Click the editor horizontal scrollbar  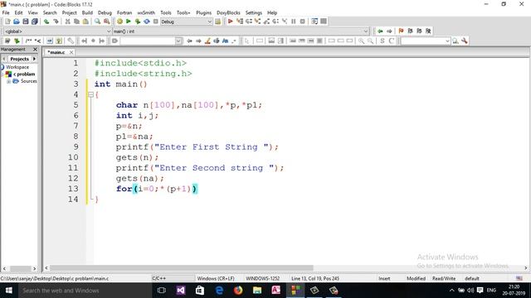pos(182,268)
